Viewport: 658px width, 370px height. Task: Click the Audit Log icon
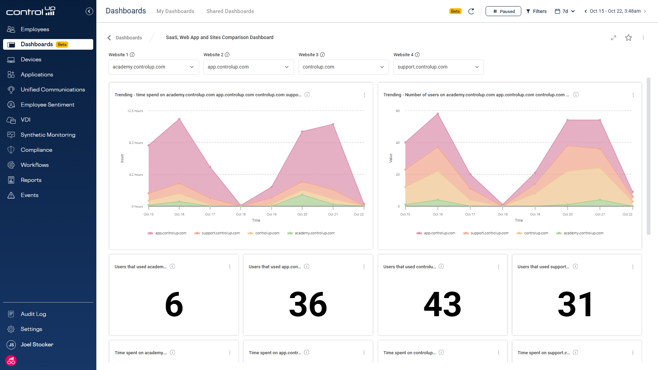pos(11,314)
